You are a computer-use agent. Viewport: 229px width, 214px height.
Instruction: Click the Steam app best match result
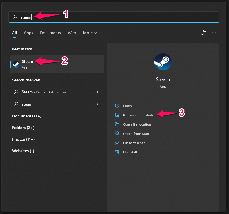tap(57, 64)
